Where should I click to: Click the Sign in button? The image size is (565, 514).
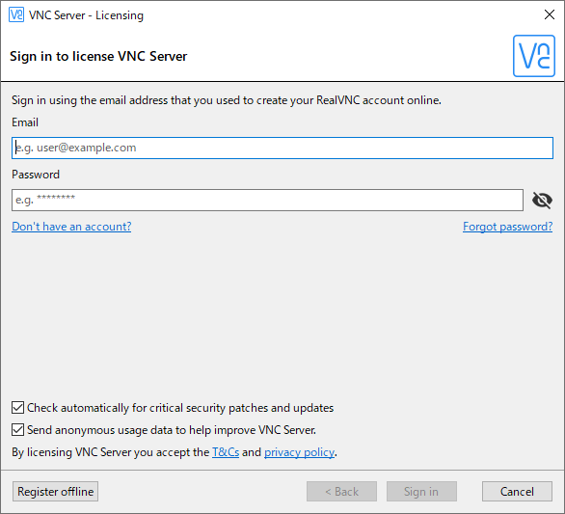pos(421,491)
